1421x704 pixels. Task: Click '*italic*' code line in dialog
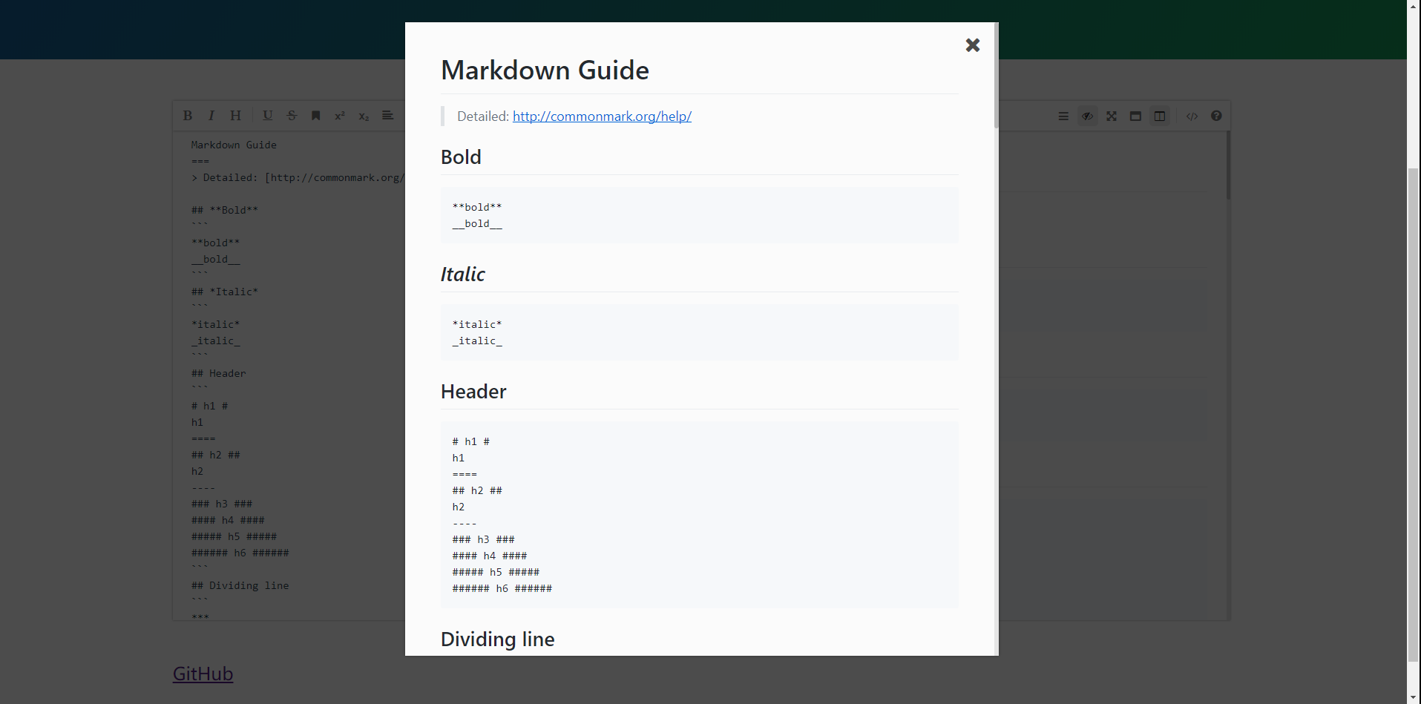tap(477, 324)
